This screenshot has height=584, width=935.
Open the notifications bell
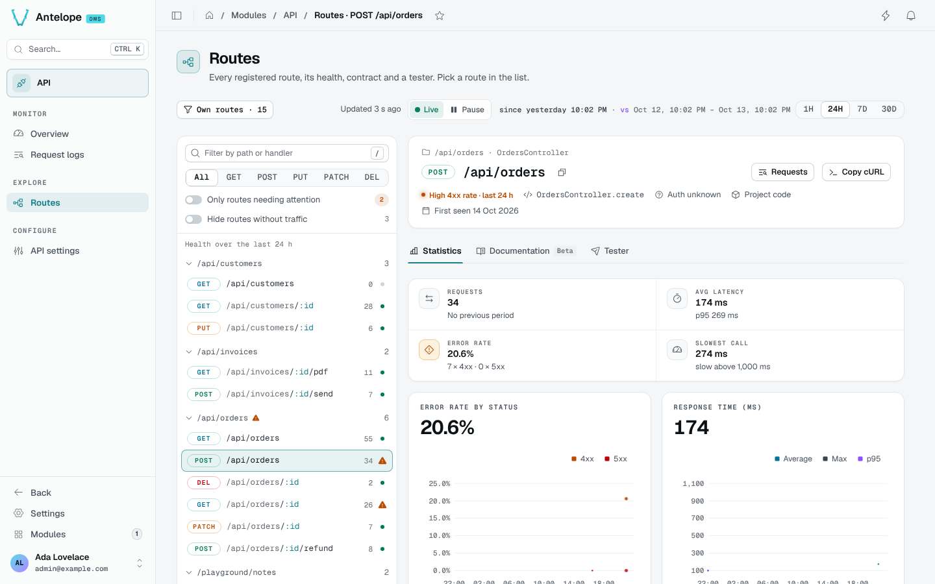coord(911,16)
